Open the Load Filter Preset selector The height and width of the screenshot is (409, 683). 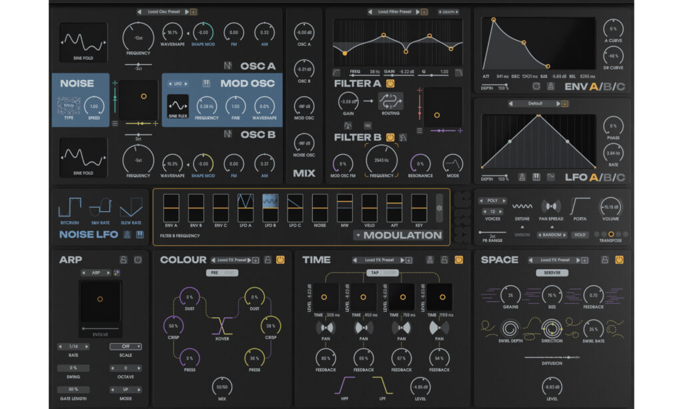(x=394, y=11)
